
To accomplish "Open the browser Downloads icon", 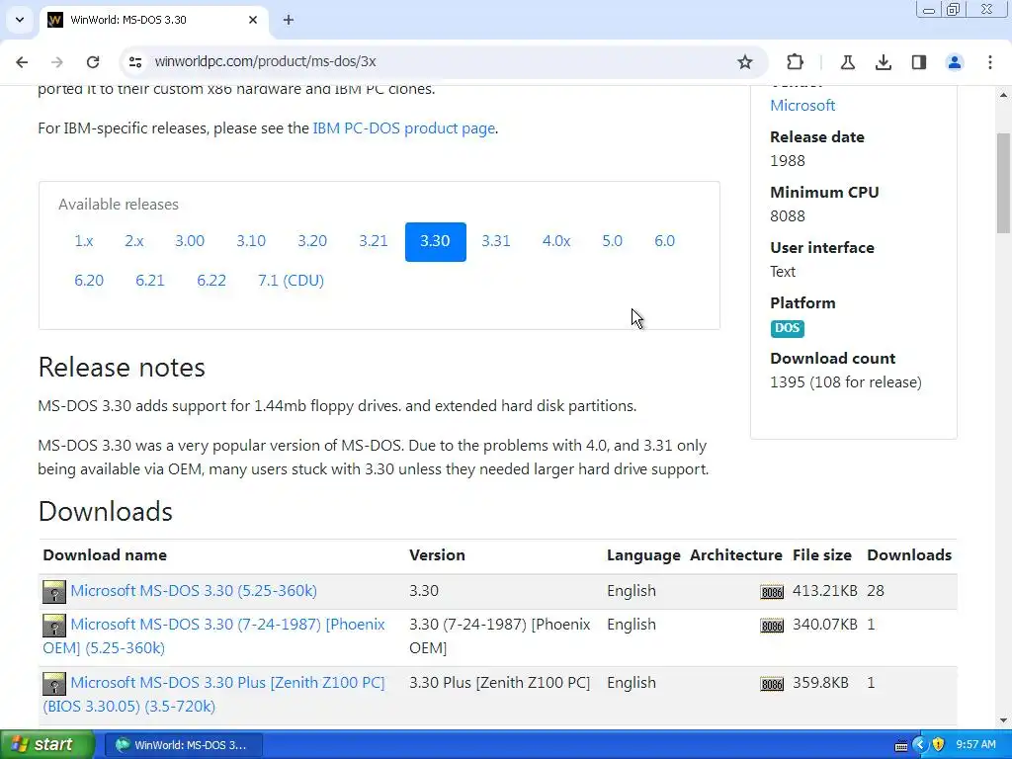I will coord(884,62).
